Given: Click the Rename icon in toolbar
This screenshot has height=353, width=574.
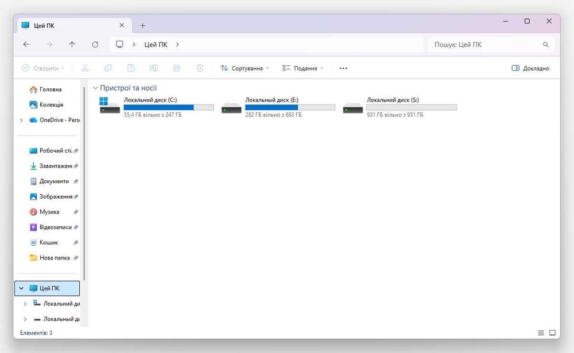Looking at the screenshot, I should [x=154, y=68].
